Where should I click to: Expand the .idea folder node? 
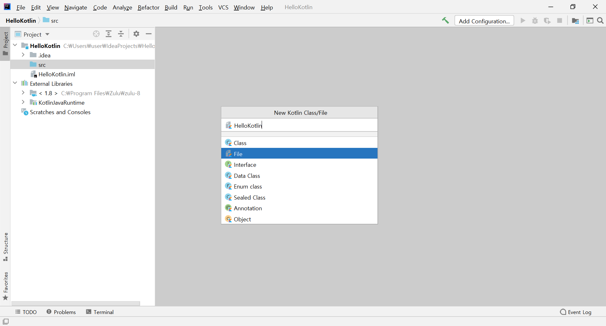23,55
